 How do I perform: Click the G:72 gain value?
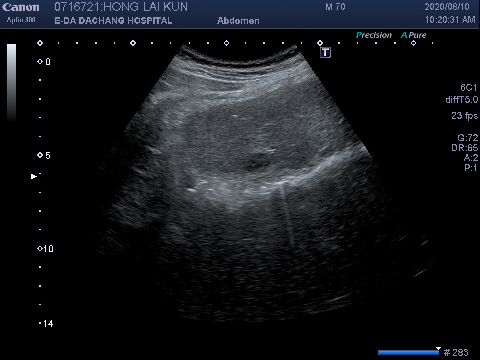click(467, 138)
